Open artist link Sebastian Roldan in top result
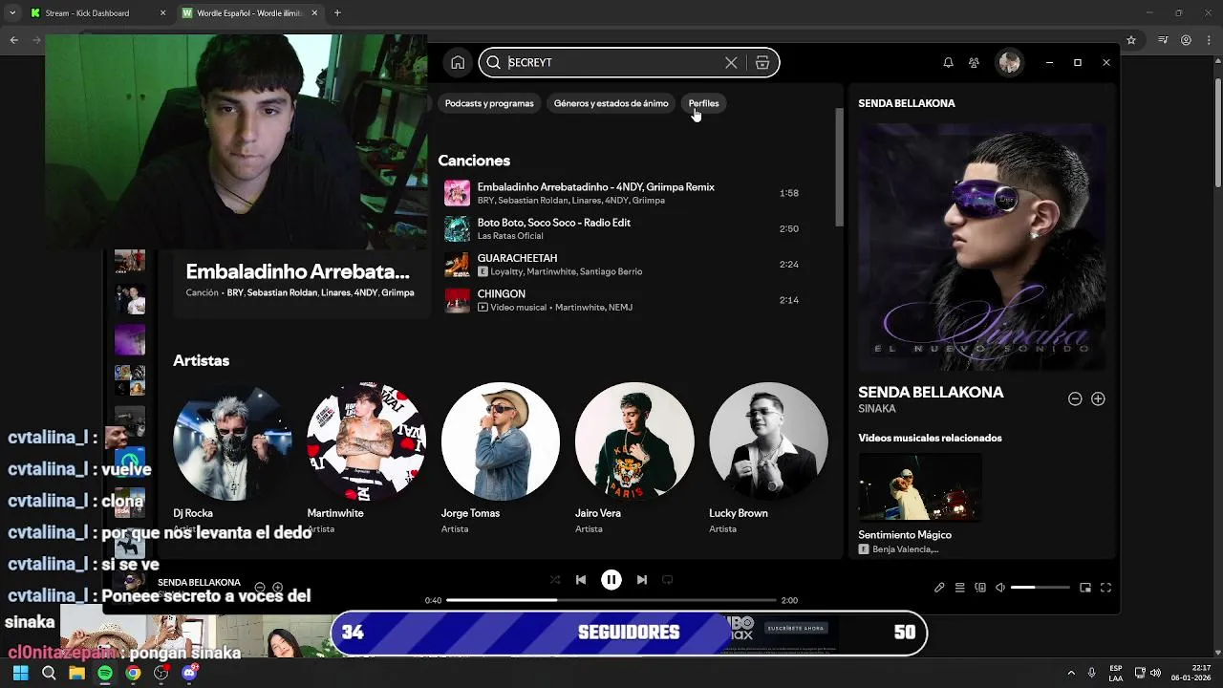This screenshot has height=688, width=1223. point(282,292)
